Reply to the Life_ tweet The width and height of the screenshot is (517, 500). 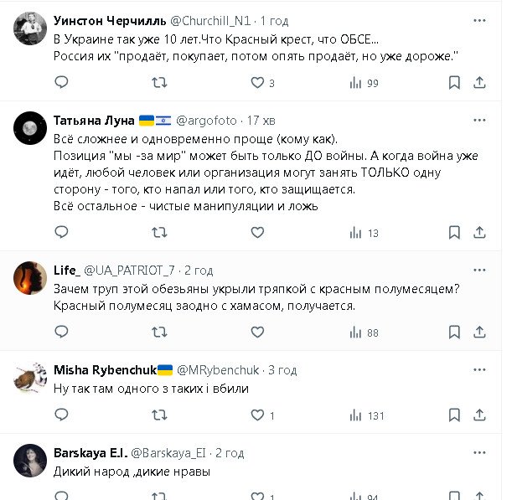point(61,332)
